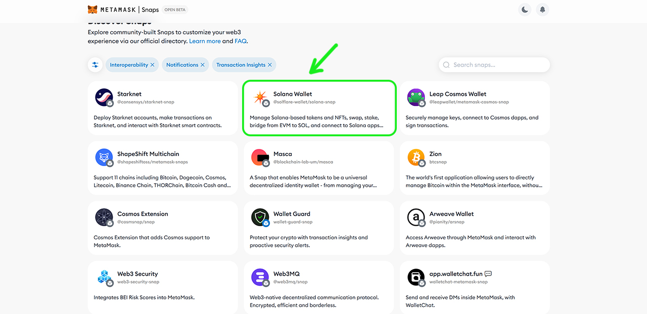The width and height of the screenshot is (647, 314).
Task: Open the FAQ link
Action: [x=241, y=41]
